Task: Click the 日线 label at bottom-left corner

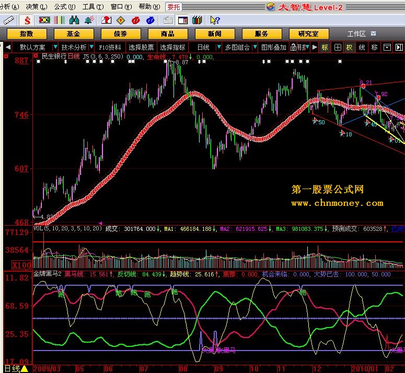Action: point(12,369)
